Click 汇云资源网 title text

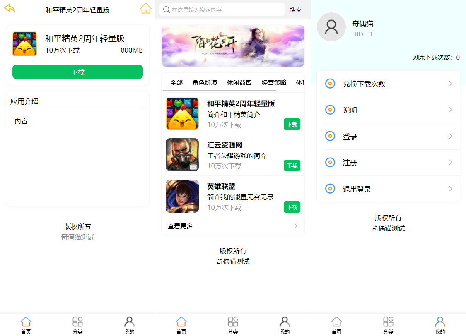(x=225, y=145)
